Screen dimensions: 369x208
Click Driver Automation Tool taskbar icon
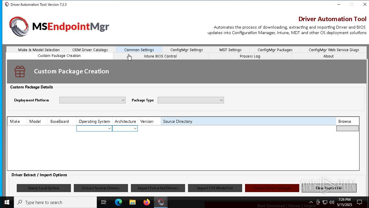pyautogui.click(x=161, y=202)
